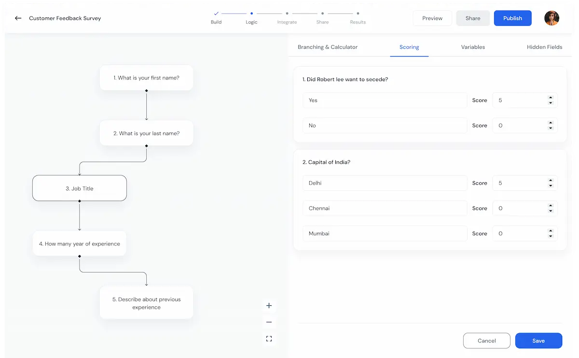Save the scoring settings
The width and height of the screenshot is (579, 358).
(x=538, y=341)
